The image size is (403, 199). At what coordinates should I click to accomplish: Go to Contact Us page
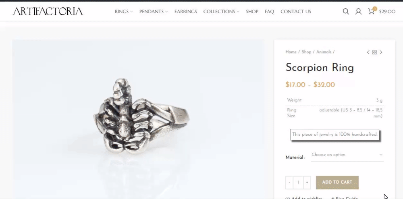(295, 12)
